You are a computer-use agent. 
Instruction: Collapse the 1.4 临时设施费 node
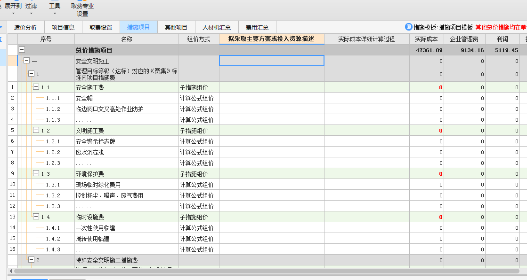tap(36, 217)
